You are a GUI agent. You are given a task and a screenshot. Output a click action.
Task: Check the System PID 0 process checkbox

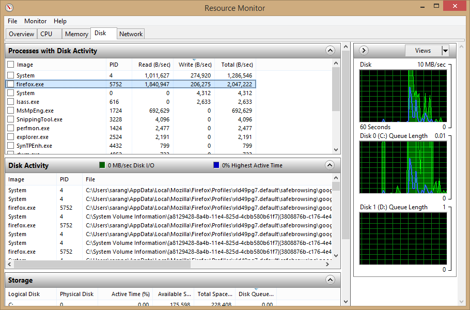[x=10, y=93]
